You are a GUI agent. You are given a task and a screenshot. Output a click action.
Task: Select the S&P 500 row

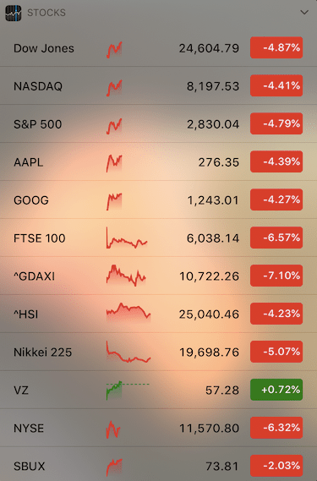(158, 123)
